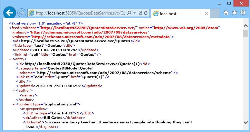
Task: Close the localhost tab
Action: tap(206, 13)
